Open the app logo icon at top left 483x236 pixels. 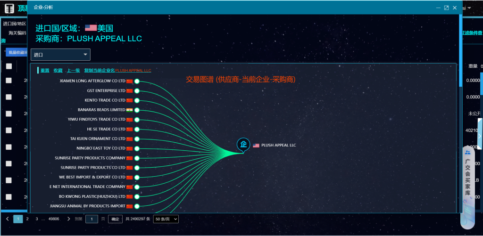9,8
